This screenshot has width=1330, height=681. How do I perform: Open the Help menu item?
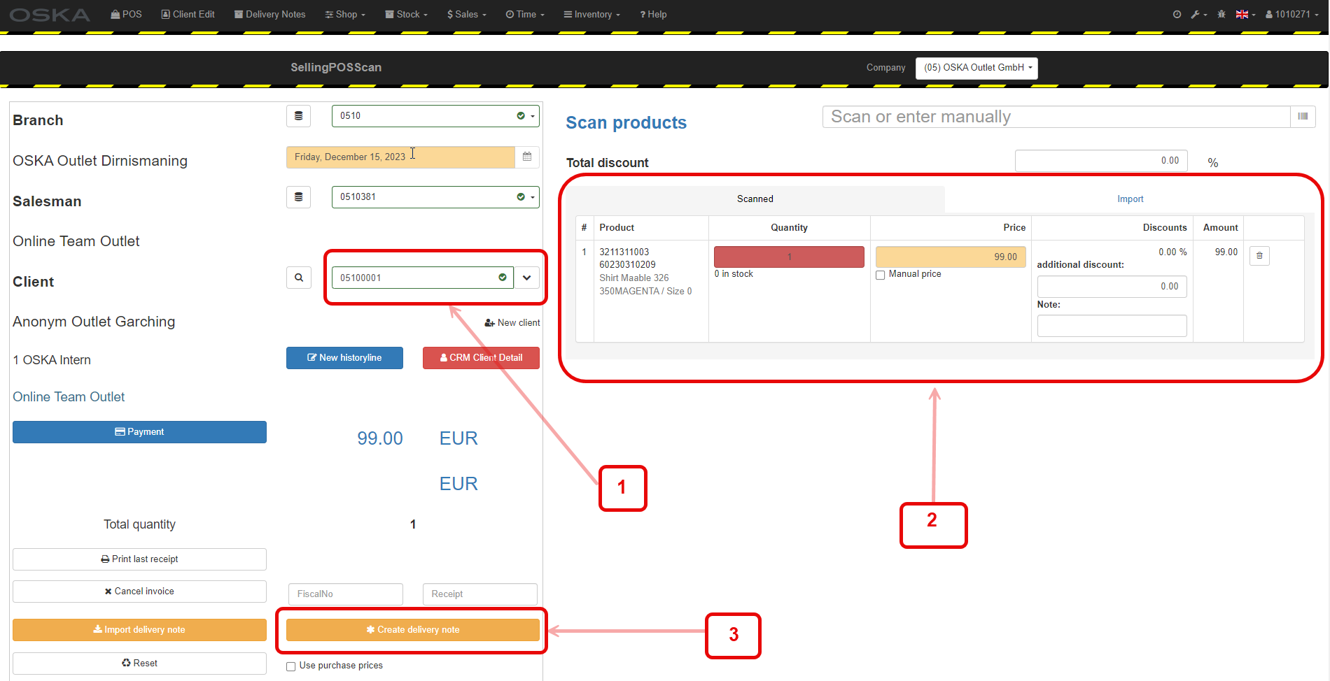click(x=653, y=14)
